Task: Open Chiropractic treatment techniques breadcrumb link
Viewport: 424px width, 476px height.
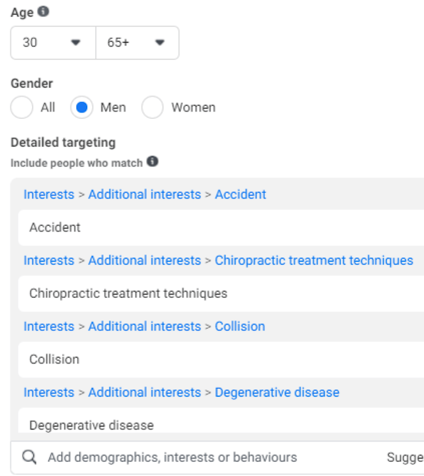Action: pyautogui.click(x=314, y=260)
